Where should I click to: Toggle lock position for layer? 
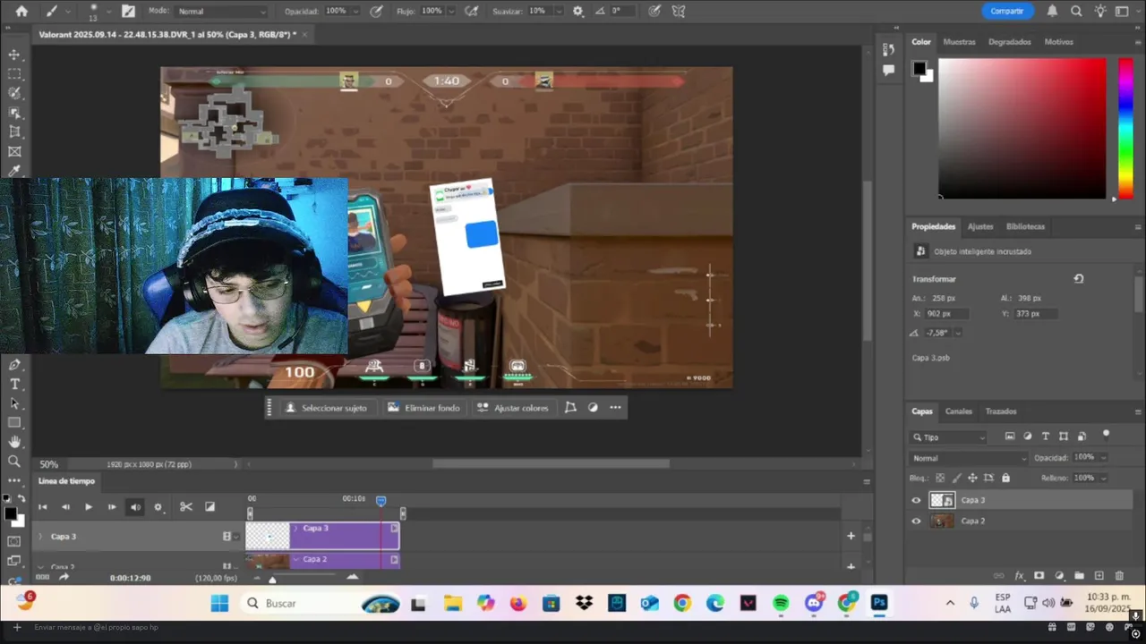(x=972, y=479)
